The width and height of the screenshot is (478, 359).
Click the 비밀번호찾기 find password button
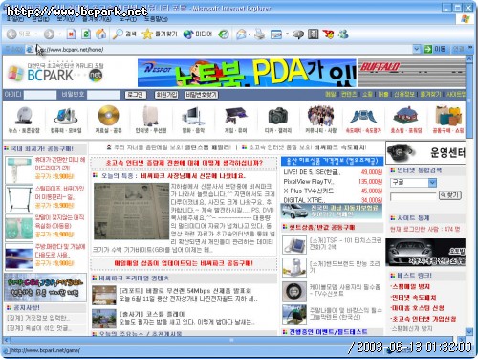point(202,95)
